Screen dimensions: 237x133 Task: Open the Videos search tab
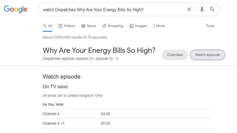coord(67,26)
